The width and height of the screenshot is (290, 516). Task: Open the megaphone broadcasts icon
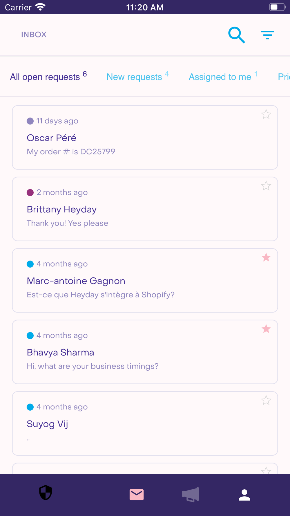pyautogui.click(x=191, y=495)
